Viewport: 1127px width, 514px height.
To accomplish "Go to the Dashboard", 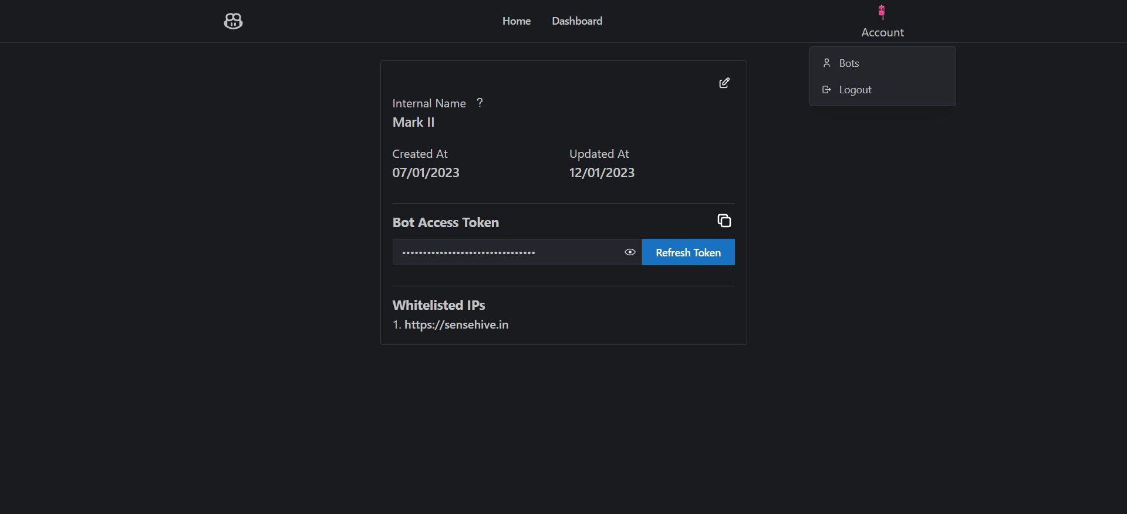I will click(x=577, y=21).
